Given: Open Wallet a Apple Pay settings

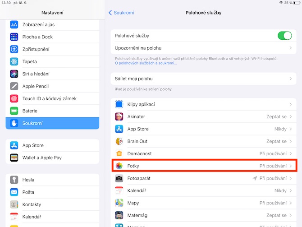Looking at the screenshot, I should coord(52,158).
